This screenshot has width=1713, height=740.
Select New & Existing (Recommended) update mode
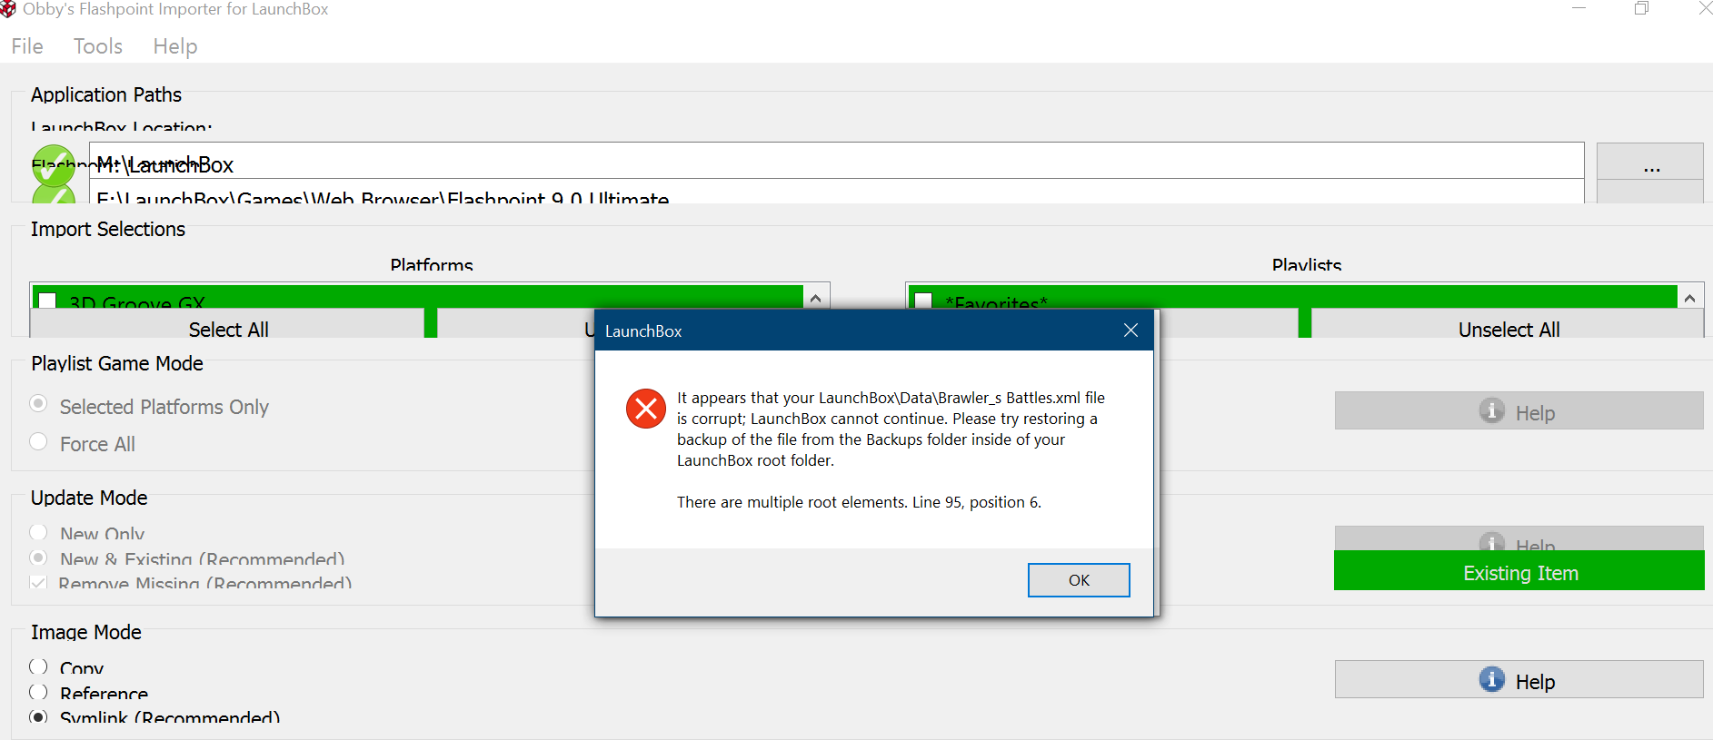38,557
